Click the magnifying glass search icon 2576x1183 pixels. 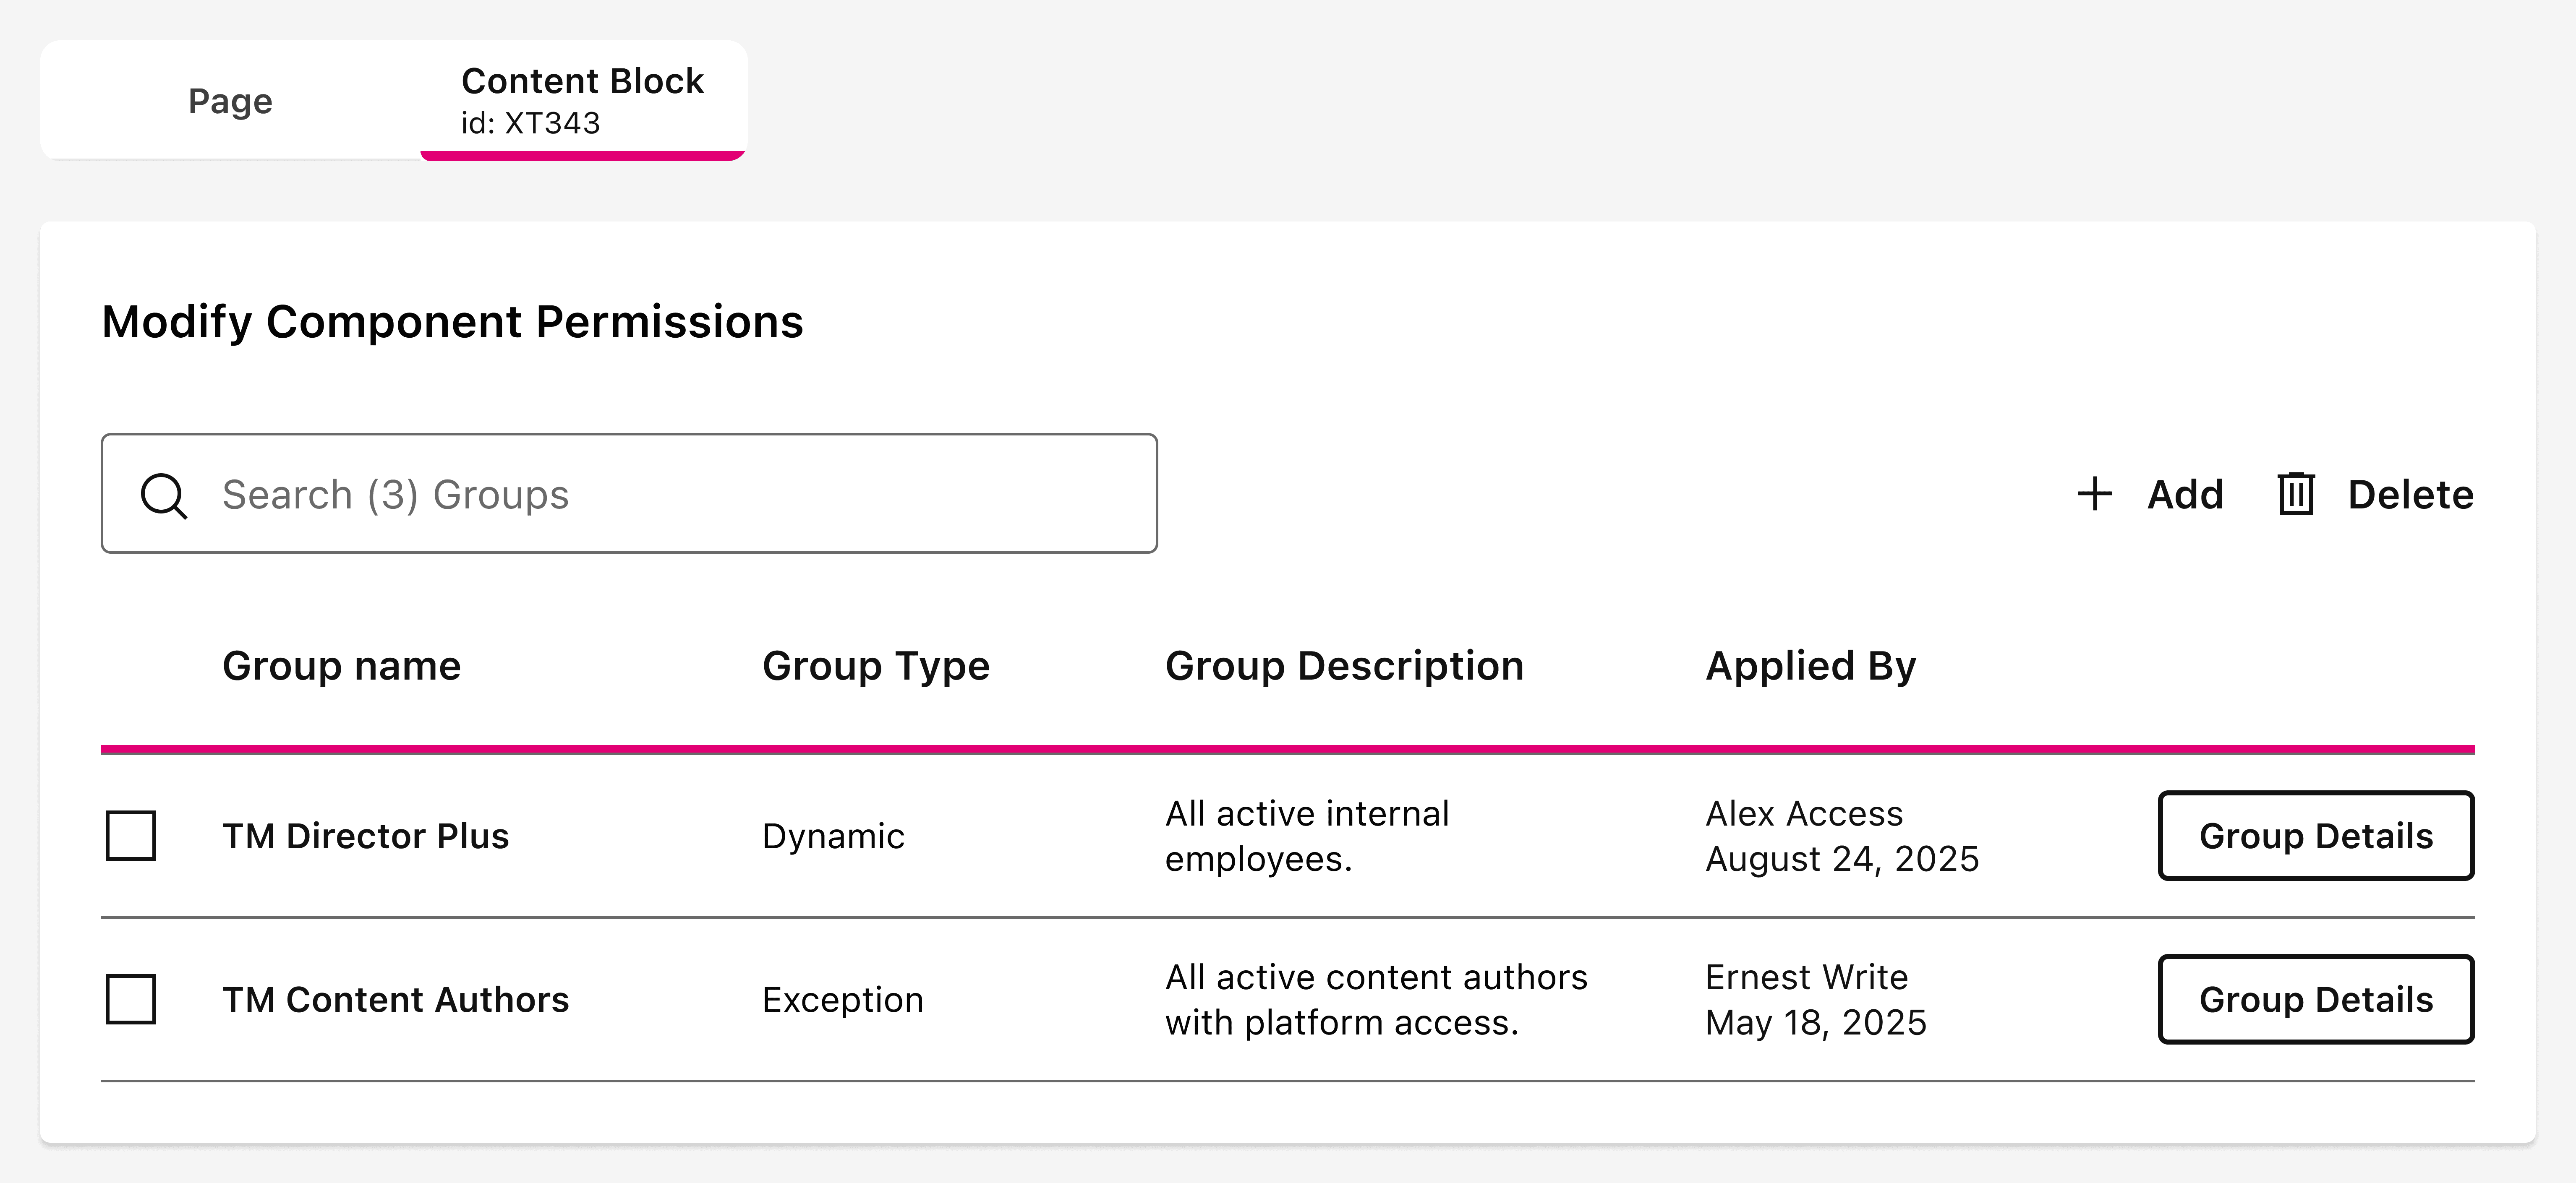(x=163, y=495)
